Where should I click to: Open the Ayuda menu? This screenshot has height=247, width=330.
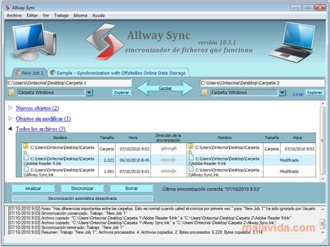pos(98,15)
